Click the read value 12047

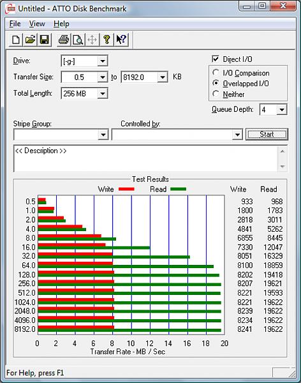point(273,247)
